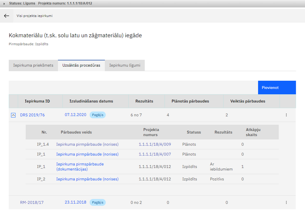Open project number 1.1.1.1/18/A/007 link
This screenshot has width=305, height=212.
point(155,155)
